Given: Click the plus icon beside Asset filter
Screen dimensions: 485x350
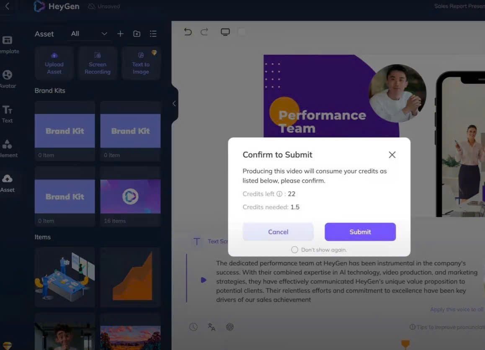Looking at the screenshot, I should pos(120,33).
